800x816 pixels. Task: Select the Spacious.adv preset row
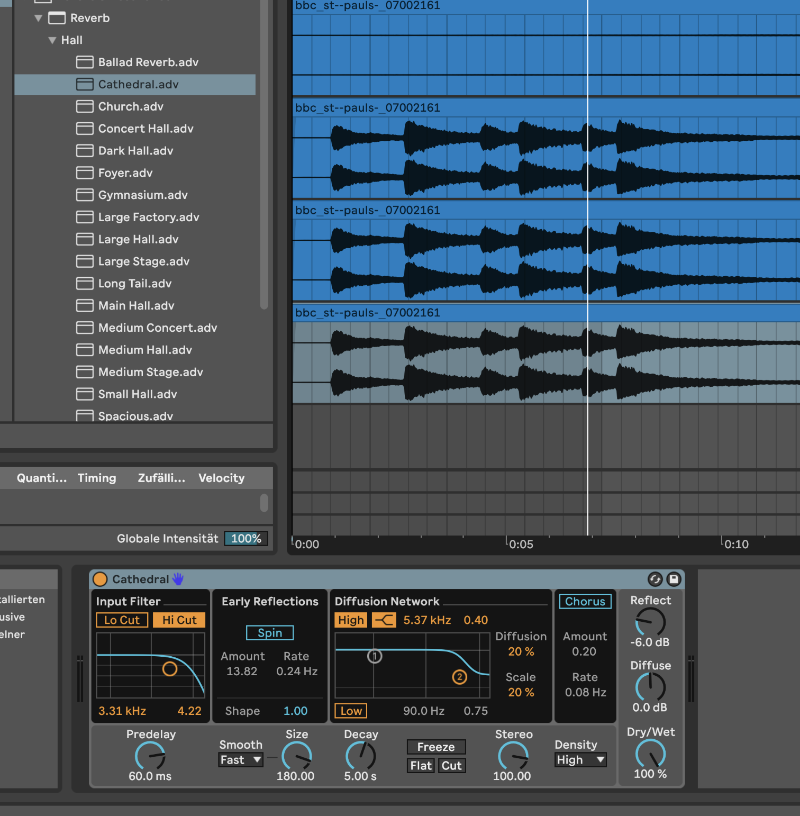(x=135, y=415)
